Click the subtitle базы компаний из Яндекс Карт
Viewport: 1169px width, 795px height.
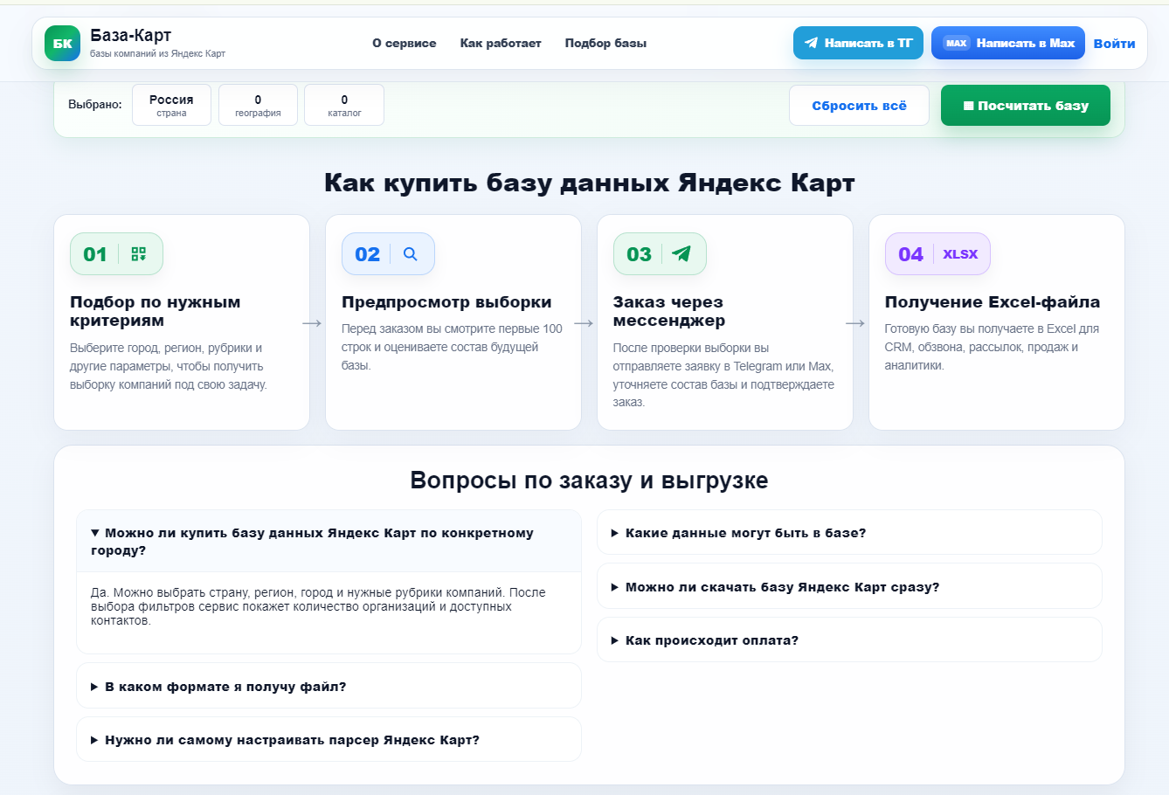pyautogui.click(x=157, y=54)
